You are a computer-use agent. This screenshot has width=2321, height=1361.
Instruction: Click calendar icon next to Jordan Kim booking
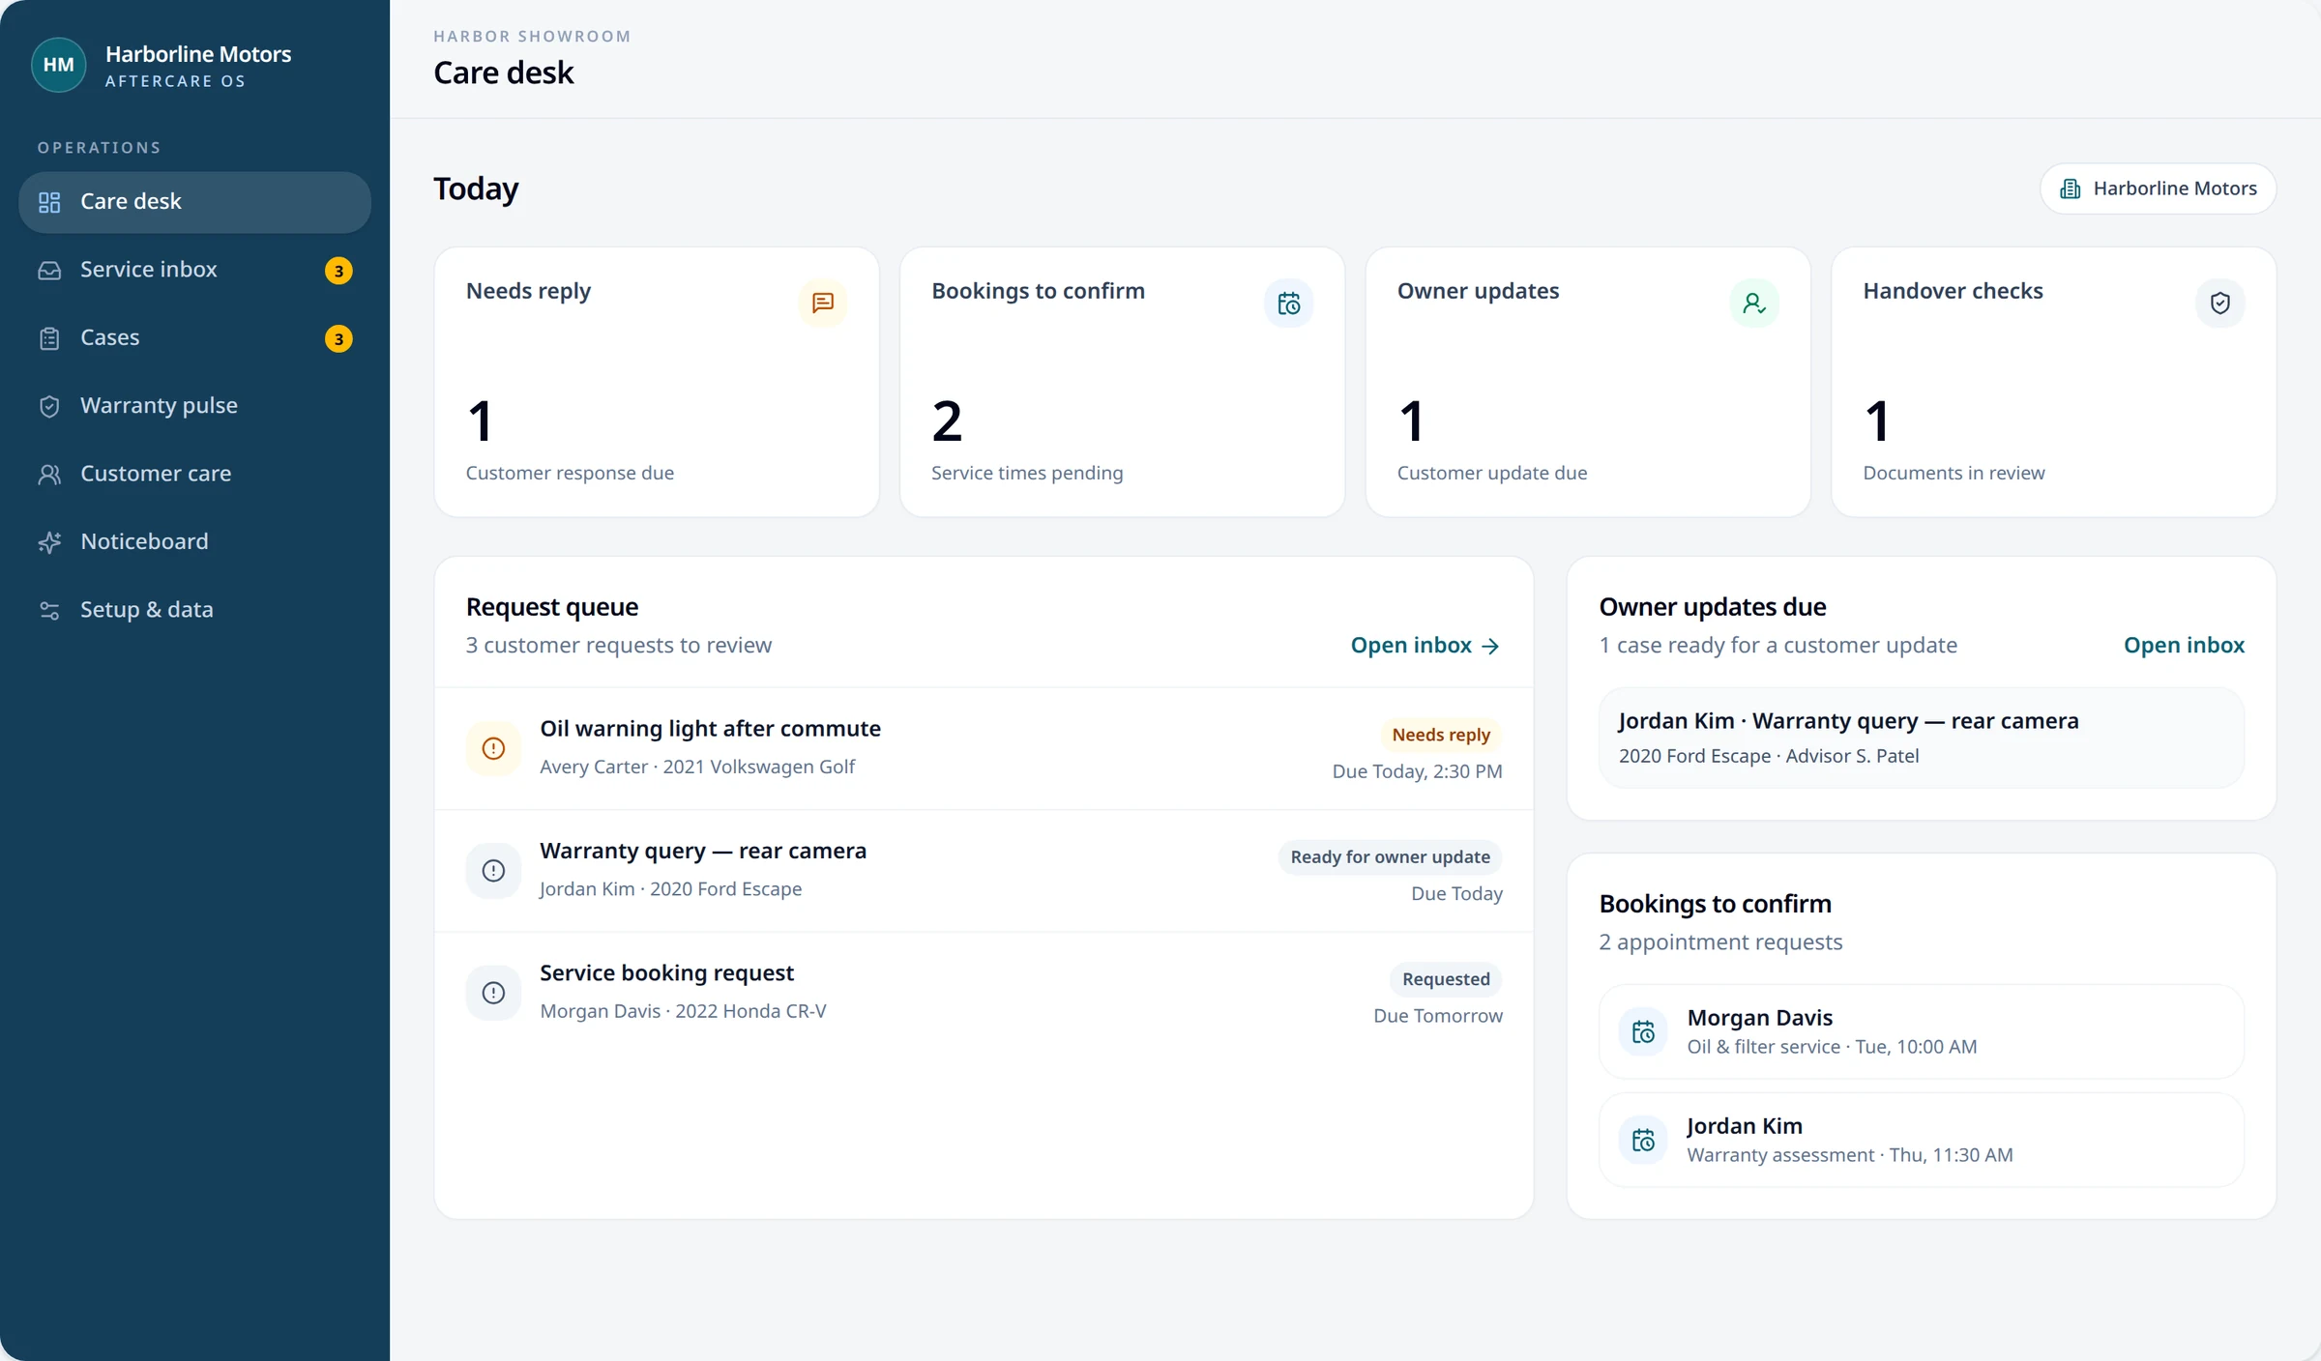1643,1141
